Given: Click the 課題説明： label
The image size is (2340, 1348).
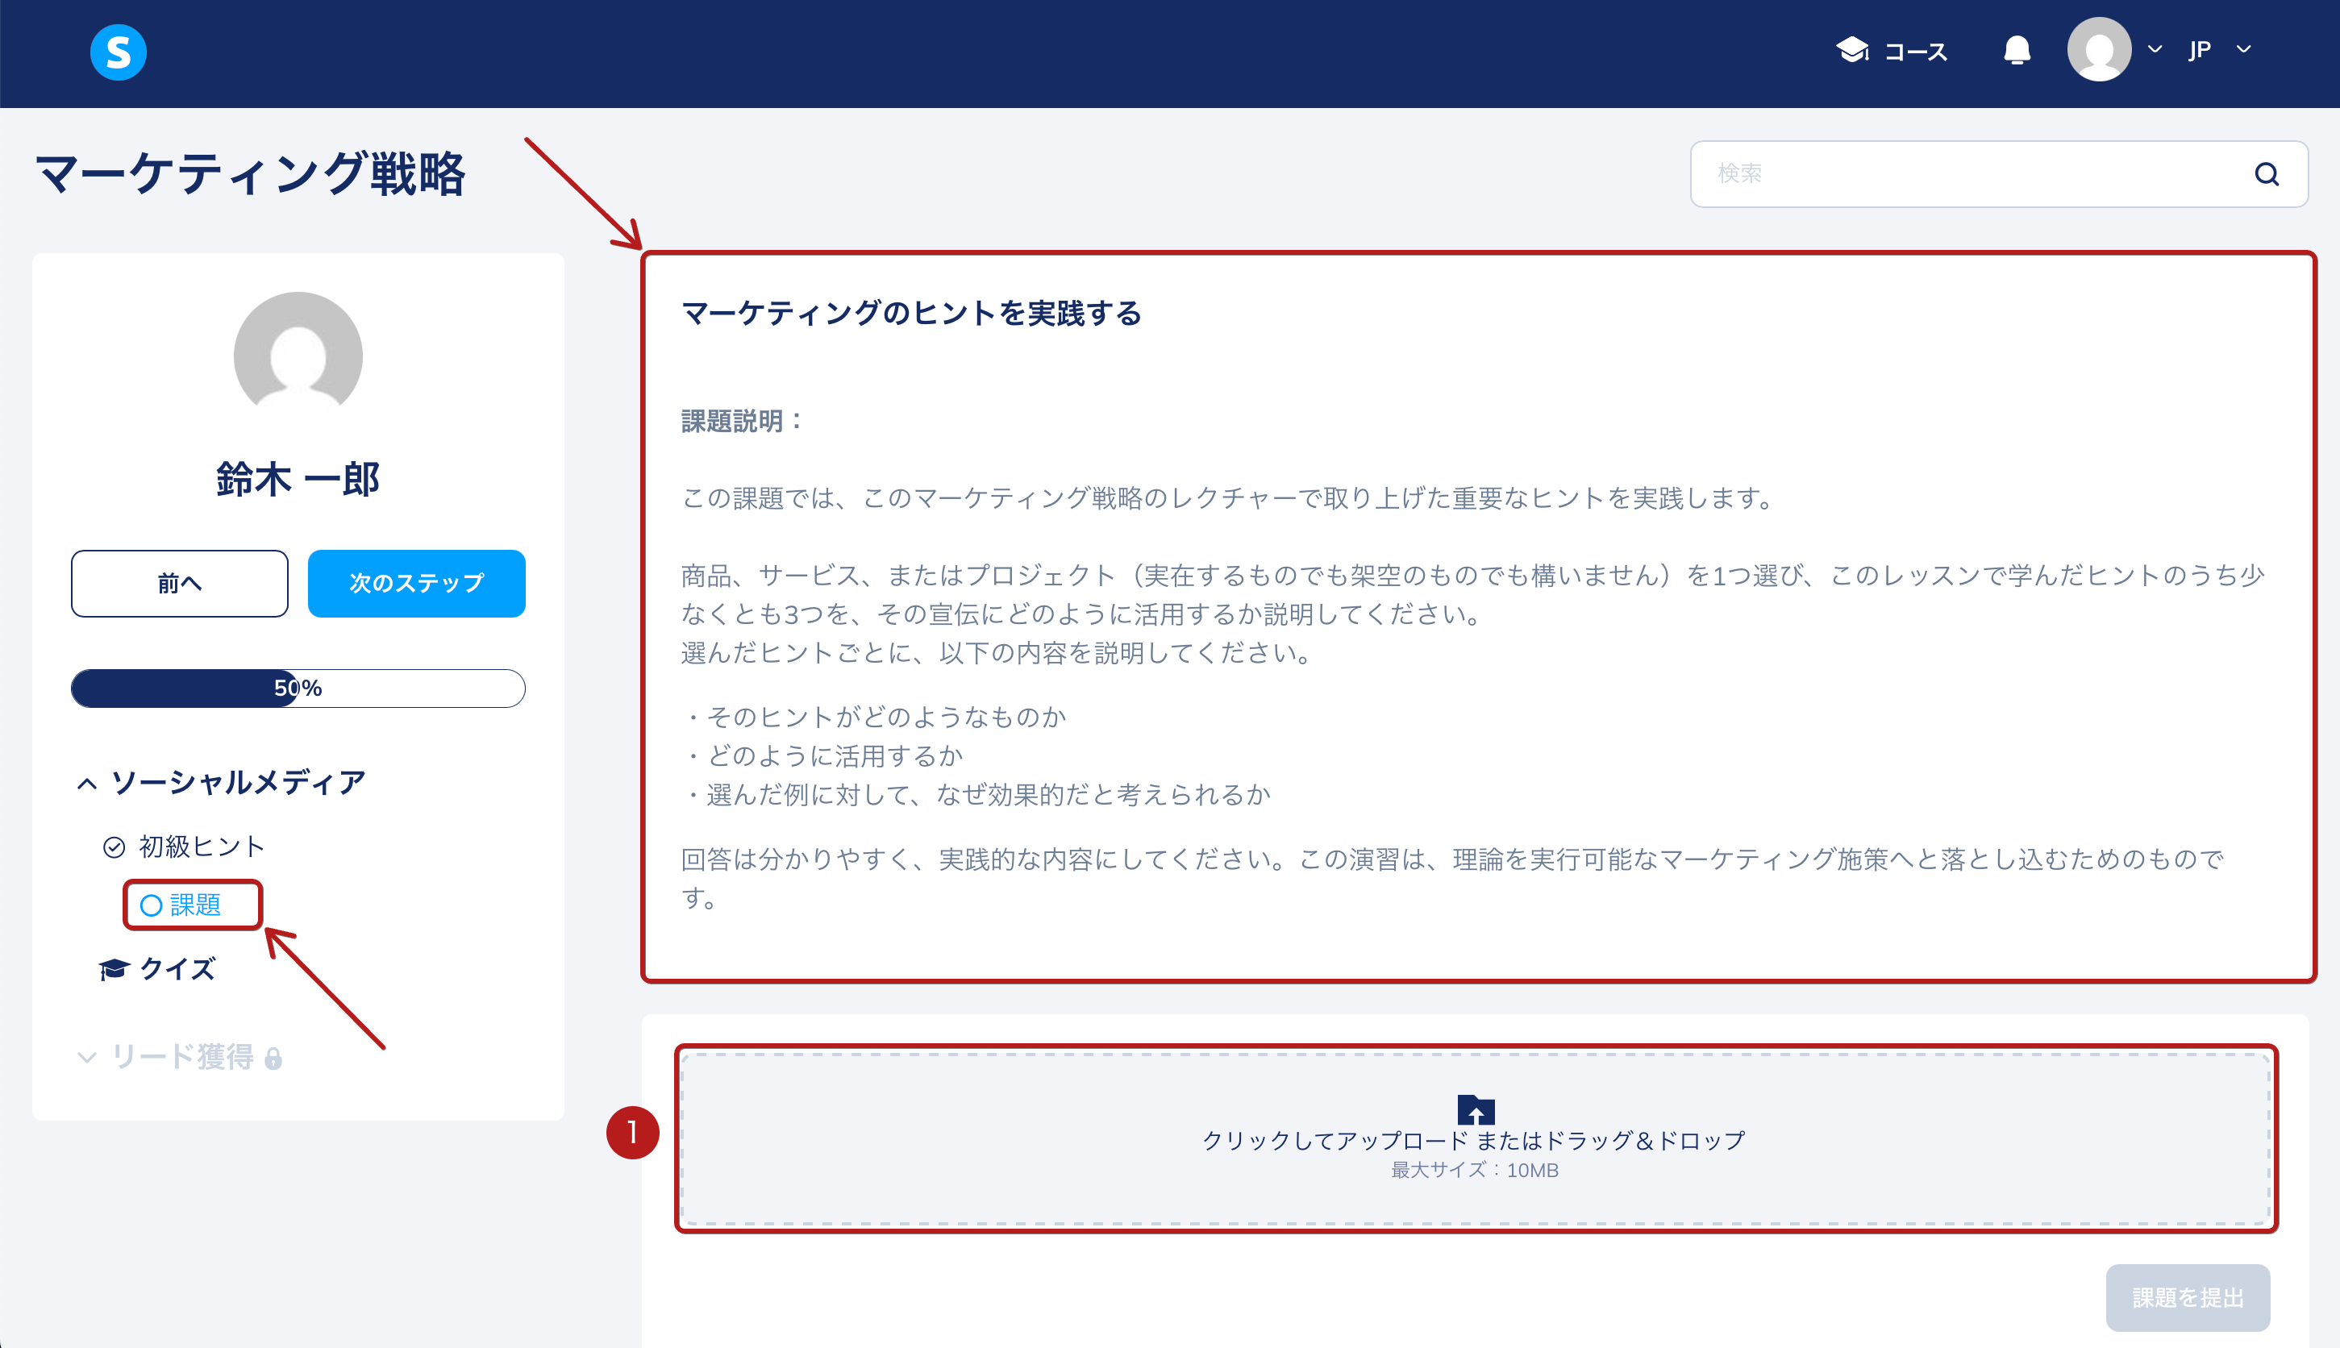Looking at the screenshot, I should 741,421.
